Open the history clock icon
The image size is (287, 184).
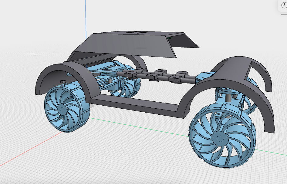(284, 5)
